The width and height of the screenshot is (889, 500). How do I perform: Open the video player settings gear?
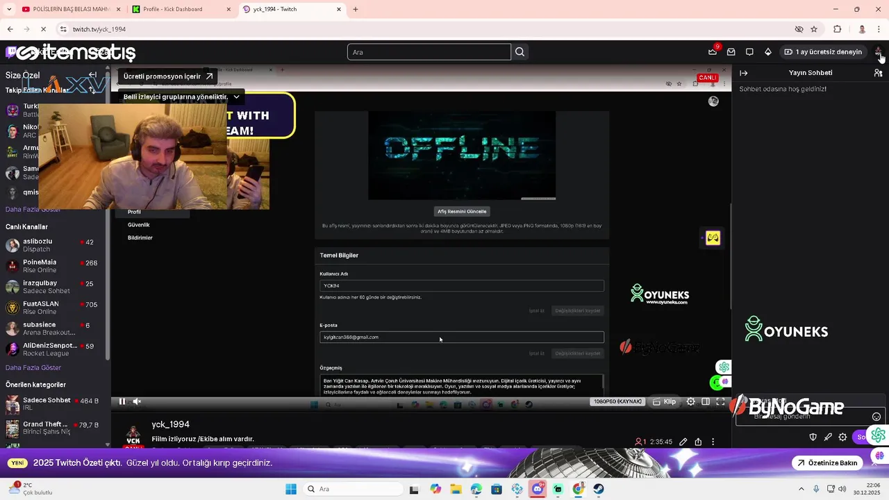click(690, 401)
